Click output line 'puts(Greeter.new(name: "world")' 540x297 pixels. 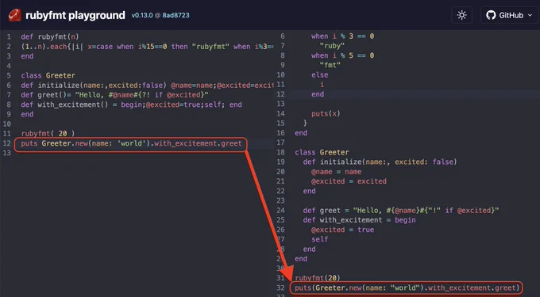(x=407, y=287)
